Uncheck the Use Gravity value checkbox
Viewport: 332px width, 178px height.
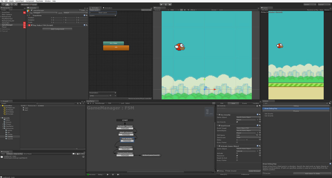pos(237,122)
